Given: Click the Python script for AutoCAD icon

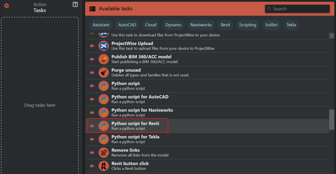Looking at the screenshot, I should click(104, 99).
